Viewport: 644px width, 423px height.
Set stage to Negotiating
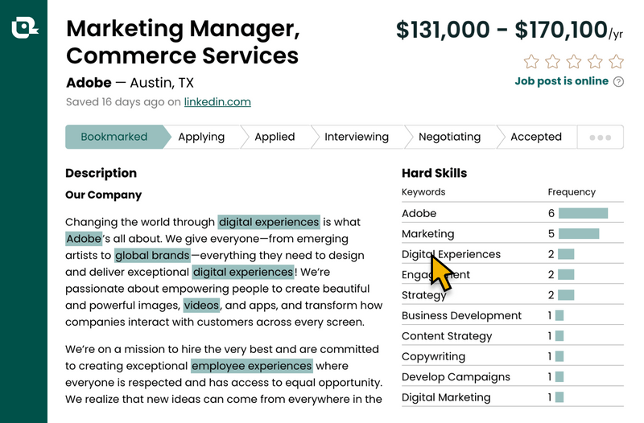(449, 137)
